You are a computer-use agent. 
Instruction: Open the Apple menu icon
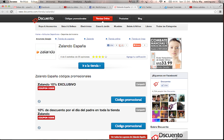pyautogui.click(x=4, y=2)
